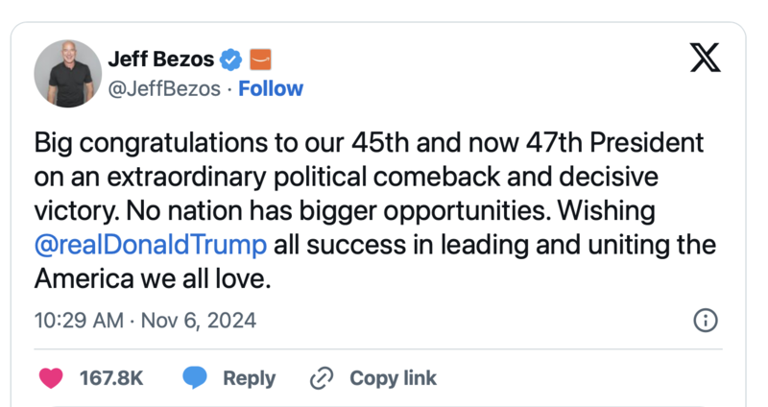Click the orange Amazon affiliation badge
The image size is (768, 407).
(260, 60)
